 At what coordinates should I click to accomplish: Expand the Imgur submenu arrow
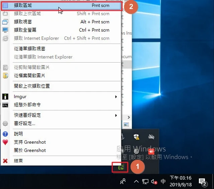click(x=116, y=97)
